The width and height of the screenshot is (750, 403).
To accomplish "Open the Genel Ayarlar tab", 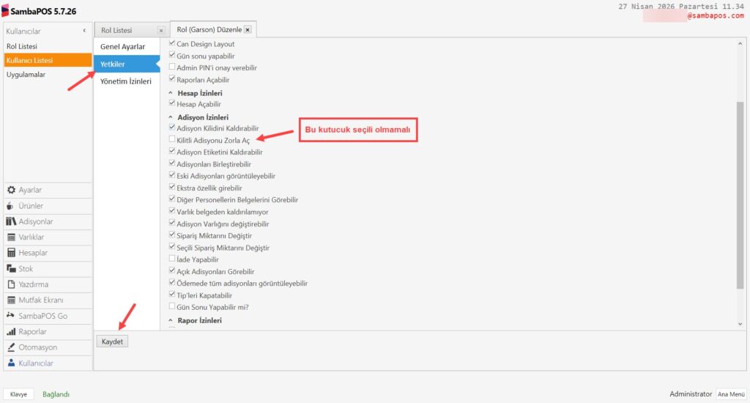I will (122, 47).
